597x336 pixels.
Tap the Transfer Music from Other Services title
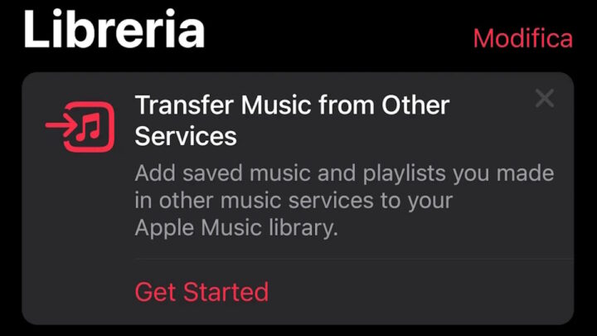point(292,120)
